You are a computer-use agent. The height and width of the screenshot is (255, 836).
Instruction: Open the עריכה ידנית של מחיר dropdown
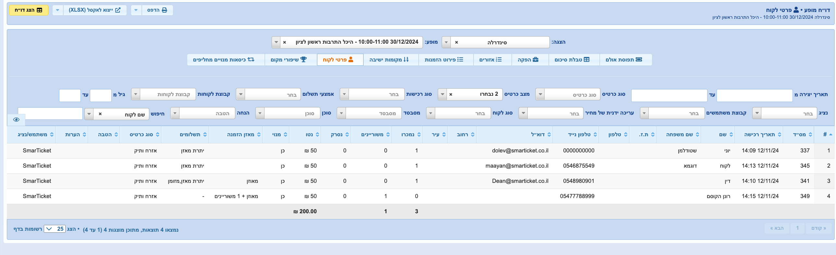pyautogui.click(x=551, y=113)
